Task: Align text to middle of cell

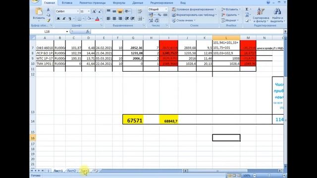Action: (114, 11)
